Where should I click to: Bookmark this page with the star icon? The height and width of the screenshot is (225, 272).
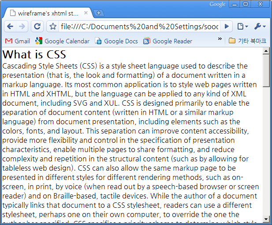pyautogui.click(x=53, y=27)
